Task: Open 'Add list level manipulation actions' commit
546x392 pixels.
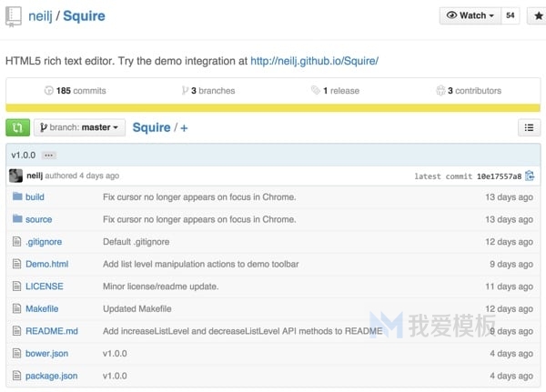Action: (201, 264)
